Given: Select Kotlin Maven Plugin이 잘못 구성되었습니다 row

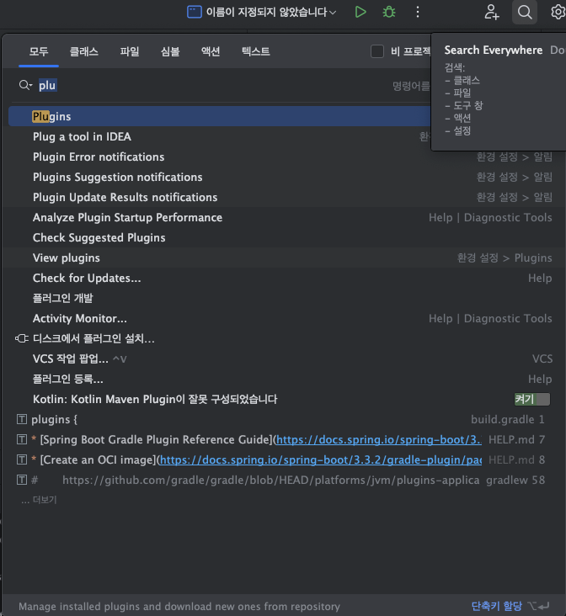Looking at the screenshot, I should coord(282,399).
